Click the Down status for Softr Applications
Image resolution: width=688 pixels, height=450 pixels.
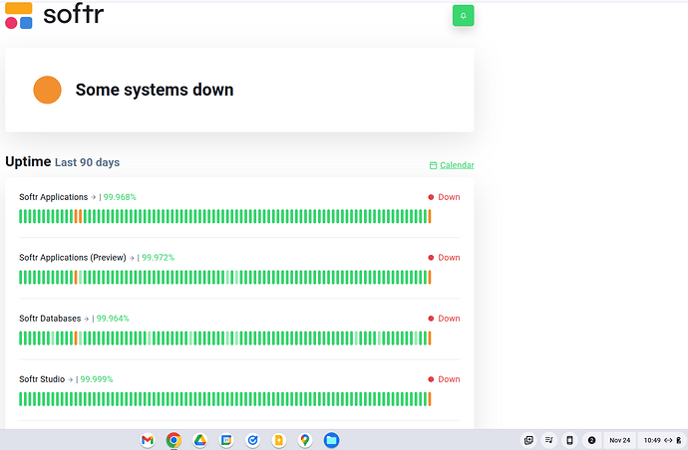[x=444, y=197]
